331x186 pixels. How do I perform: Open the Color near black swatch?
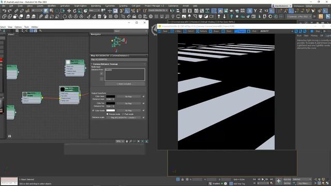tap(111, 97)
